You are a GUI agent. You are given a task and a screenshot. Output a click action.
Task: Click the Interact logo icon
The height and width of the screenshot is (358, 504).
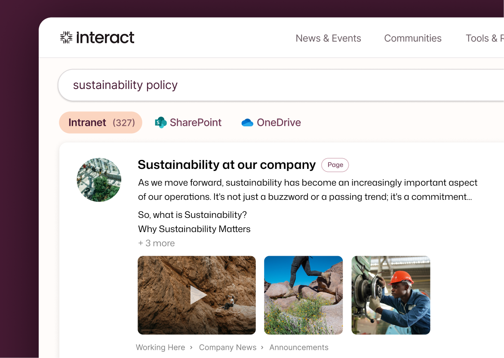pos(66,37)
